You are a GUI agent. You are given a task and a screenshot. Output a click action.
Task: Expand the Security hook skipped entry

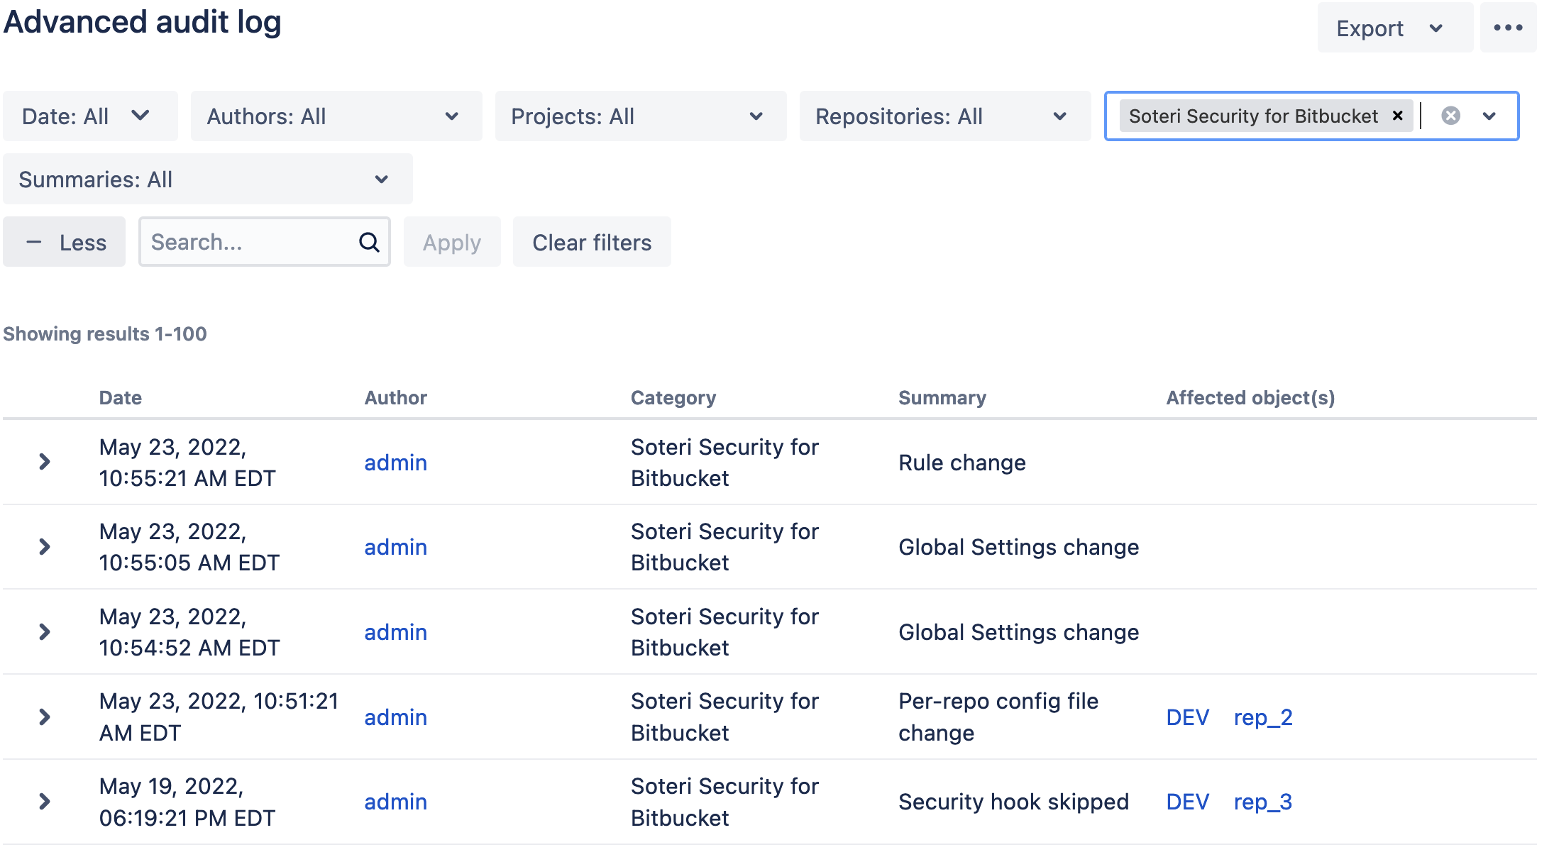(45, 802)
